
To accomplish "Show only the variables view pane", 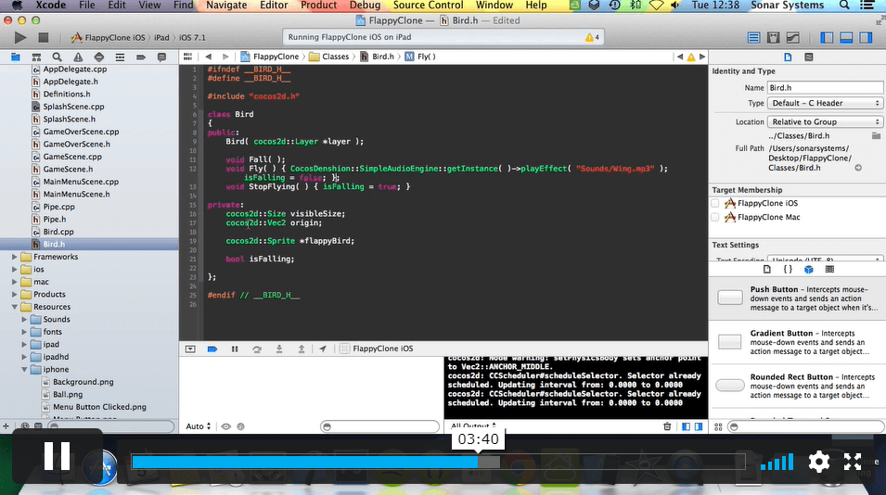I will click(x=686, y=426).
